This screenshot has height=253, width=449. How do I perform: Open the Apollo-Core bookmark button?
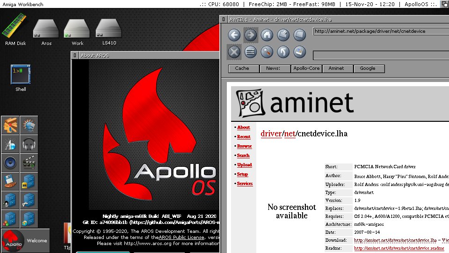point(306,68)
